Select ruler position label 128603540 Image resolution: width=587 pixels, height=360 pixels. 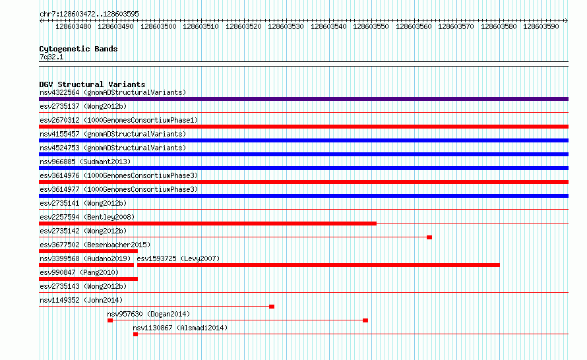click(328, 26)
